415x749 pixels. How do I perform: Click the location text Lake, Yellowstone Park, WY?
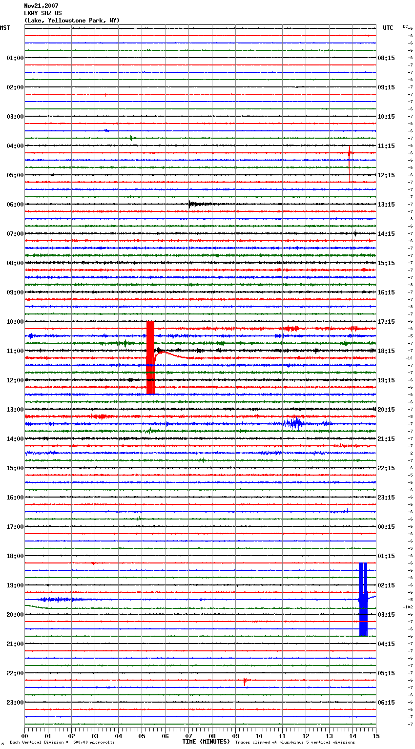[x=72, y=21]
